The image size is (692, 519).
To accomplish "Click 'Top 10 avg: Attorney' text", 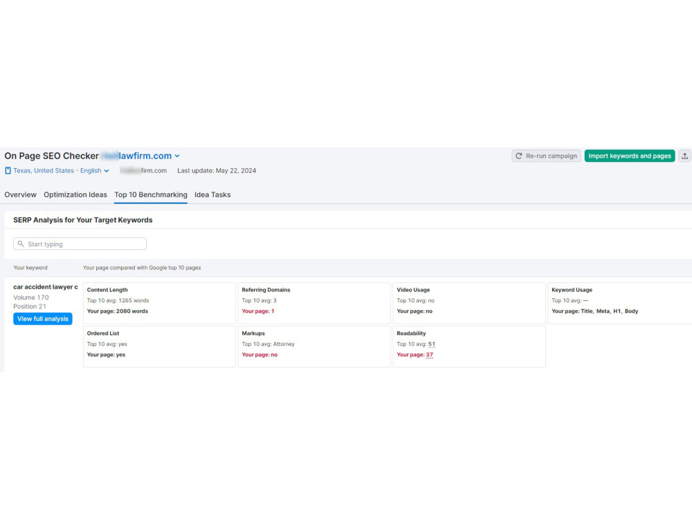I will (x=268, y=344).
